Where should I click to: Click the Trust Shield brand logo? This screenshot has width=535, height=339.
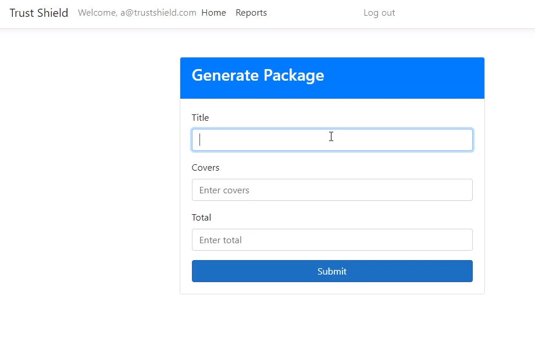click(39, 13)
